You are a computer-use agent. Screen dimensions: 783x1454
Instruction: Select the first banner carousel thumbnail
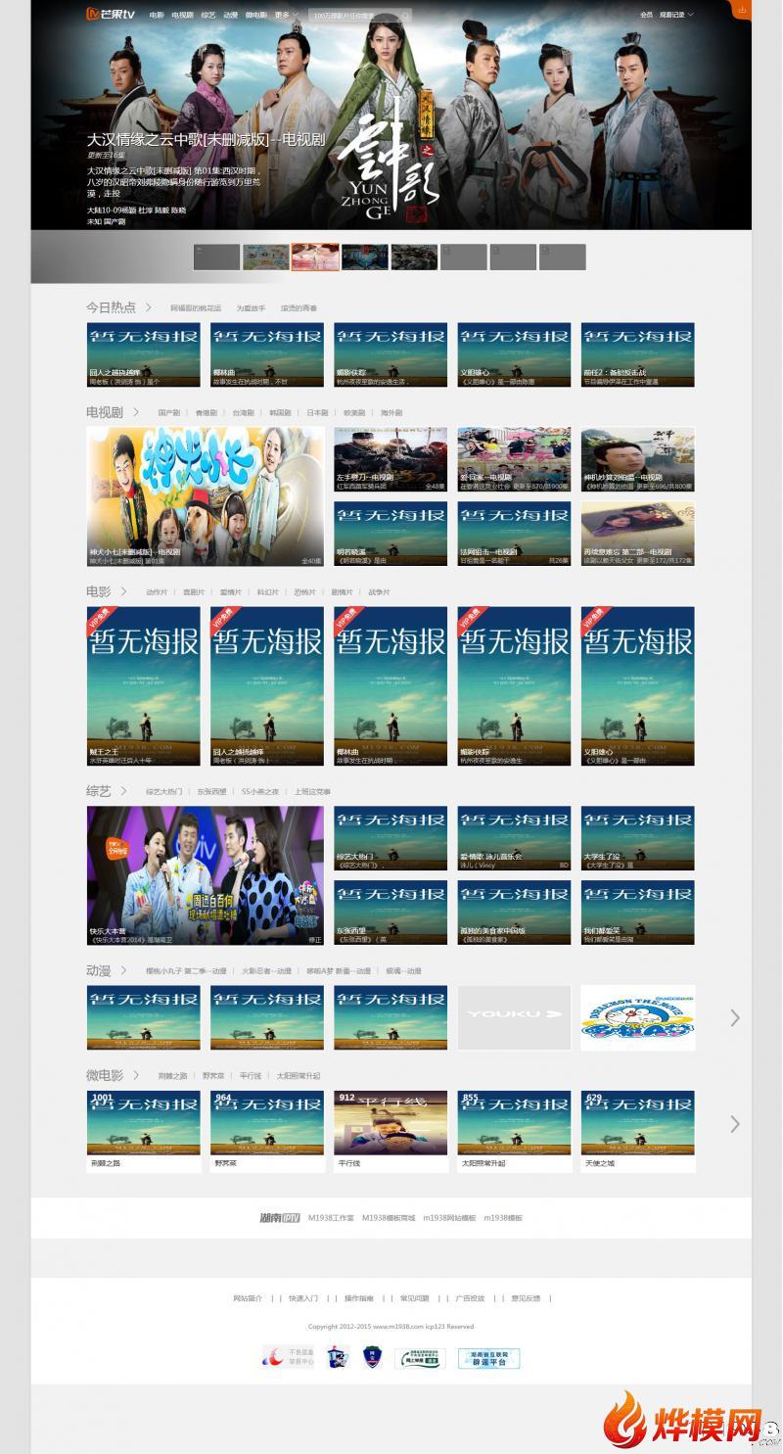click(216, 258)
